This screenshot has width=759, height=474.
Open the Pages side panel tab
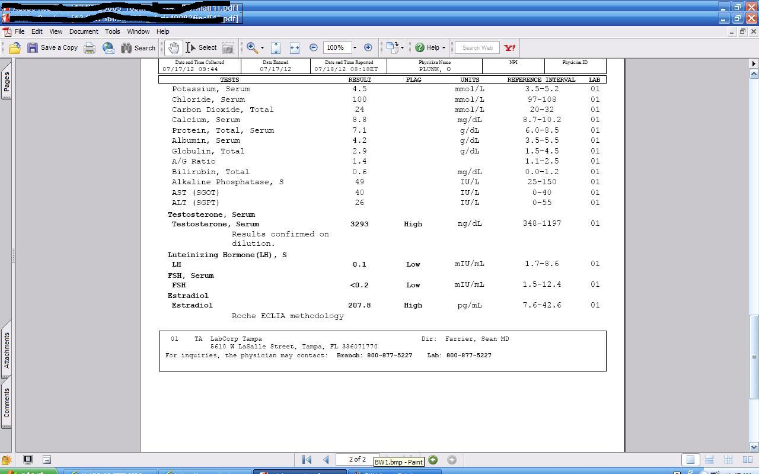coord(7,82)
